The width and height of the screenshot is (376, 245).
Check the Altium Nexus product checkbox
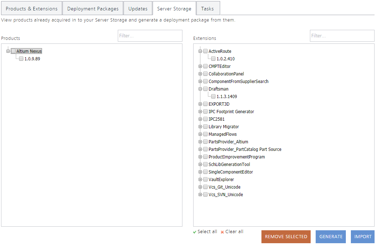click(13, 51)
